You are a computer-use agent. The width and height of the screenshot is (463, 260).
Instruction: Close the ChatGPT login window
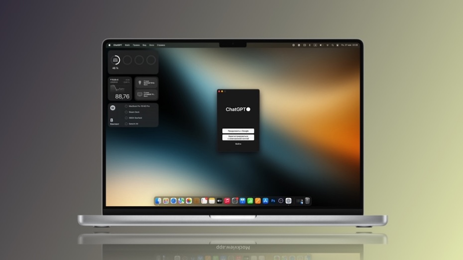[219, 91]
